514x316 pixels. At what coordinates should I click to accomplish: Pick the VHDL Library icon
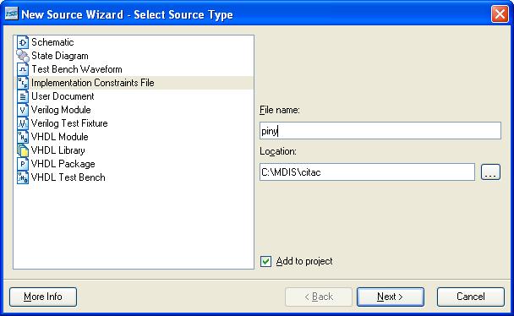click(23, 150)
